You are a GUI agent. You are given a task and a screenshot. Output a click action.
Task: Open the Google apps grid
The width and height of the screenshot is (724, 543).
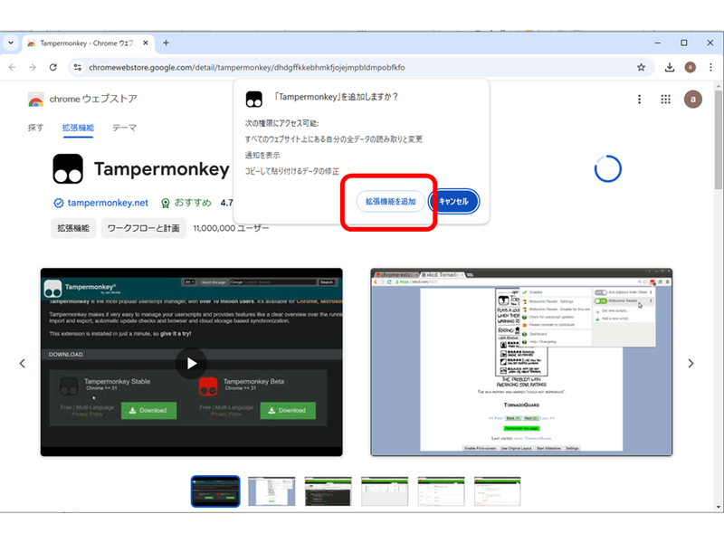click(x=665, y=100)
